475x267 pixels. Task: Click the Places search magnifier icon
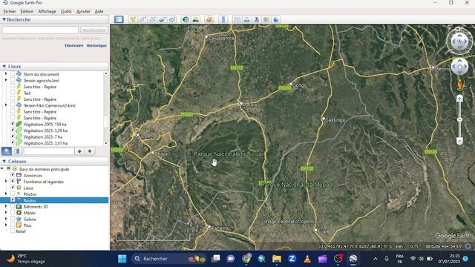click(x=7, y=151)
